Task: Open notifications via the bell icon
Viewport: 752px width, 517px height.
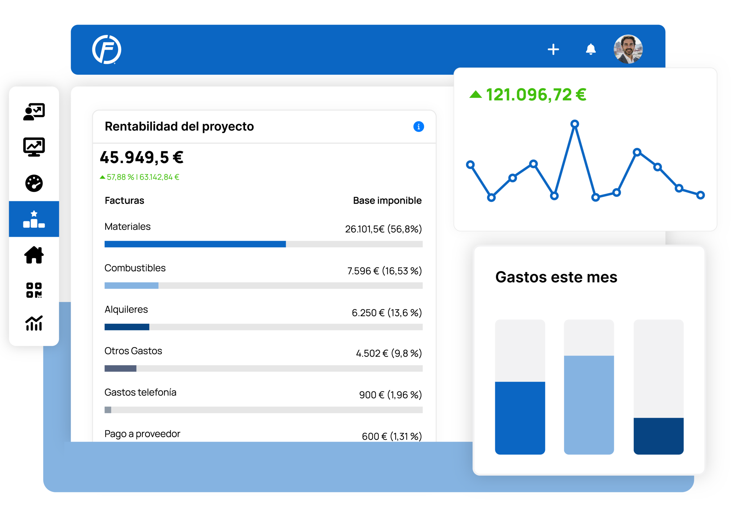Action: click(x=591, y=49)
